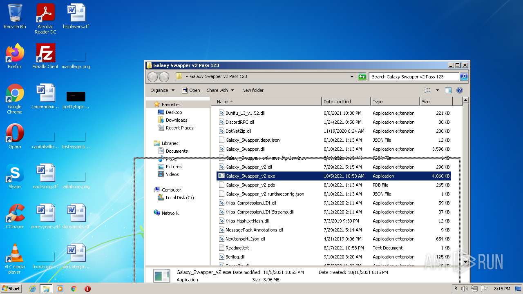Click Open in Explorer toolbar
Image resolution: width=523 pixels, height=294 pixels.
(191, 90)
